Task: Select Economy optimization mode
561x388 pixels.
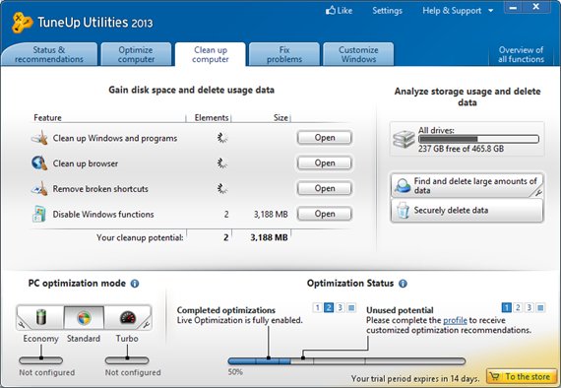Action: (40, 317)
